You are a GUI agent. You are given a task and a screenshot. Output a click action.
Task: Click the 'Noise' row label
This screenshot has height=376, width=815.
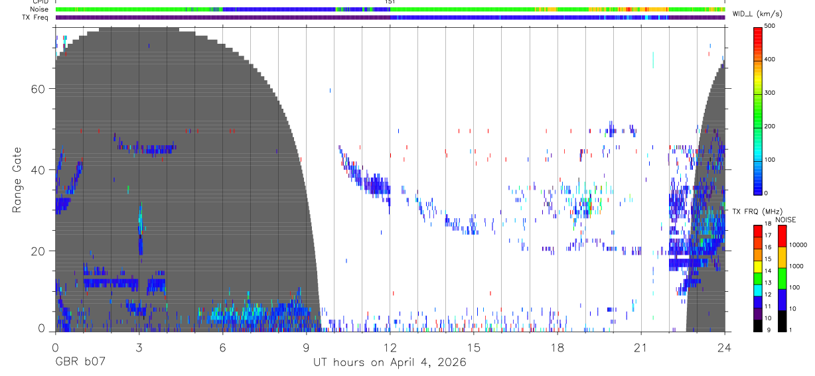[x=40, y=9]
